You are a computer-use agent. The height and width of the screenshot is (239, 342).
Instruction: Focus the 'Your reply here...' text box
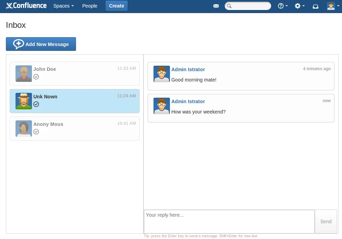click(x=229, y=221)
